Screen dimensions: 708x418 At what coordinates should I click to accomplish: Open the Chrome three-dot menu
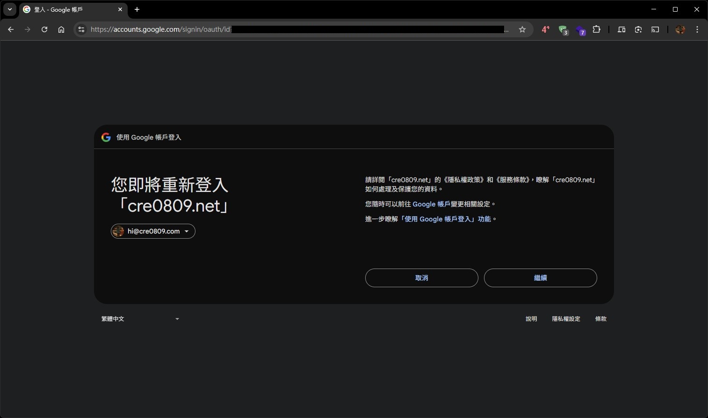click(x=697, y=29)
